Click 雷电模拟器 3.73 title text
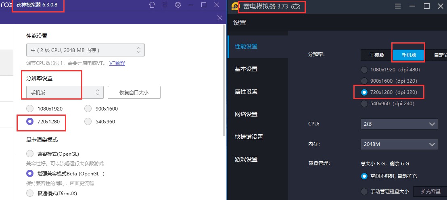447x200 pixels. [x=265, y=6]
